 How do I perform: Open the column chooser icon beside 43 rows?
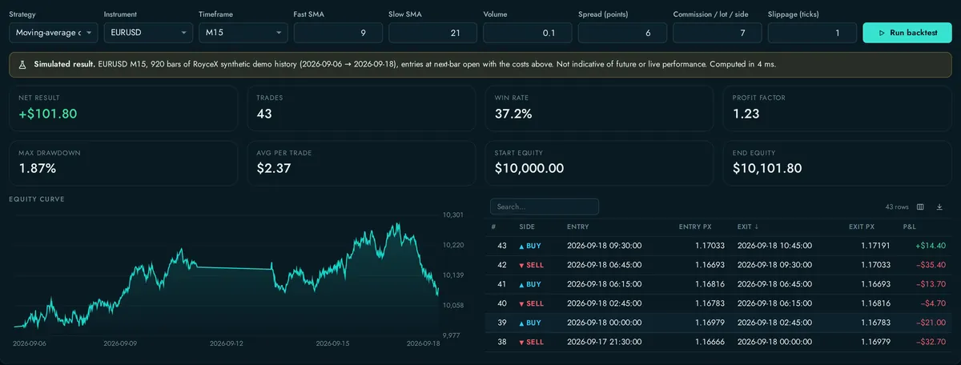(x=920, y=207)
